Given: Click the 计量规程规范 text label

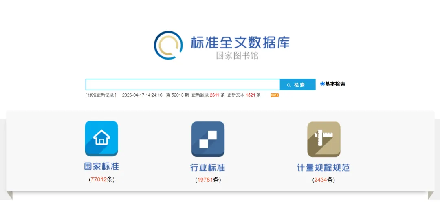Looking at the screenshot, I should pyautogui.click(x=323, y=168).
